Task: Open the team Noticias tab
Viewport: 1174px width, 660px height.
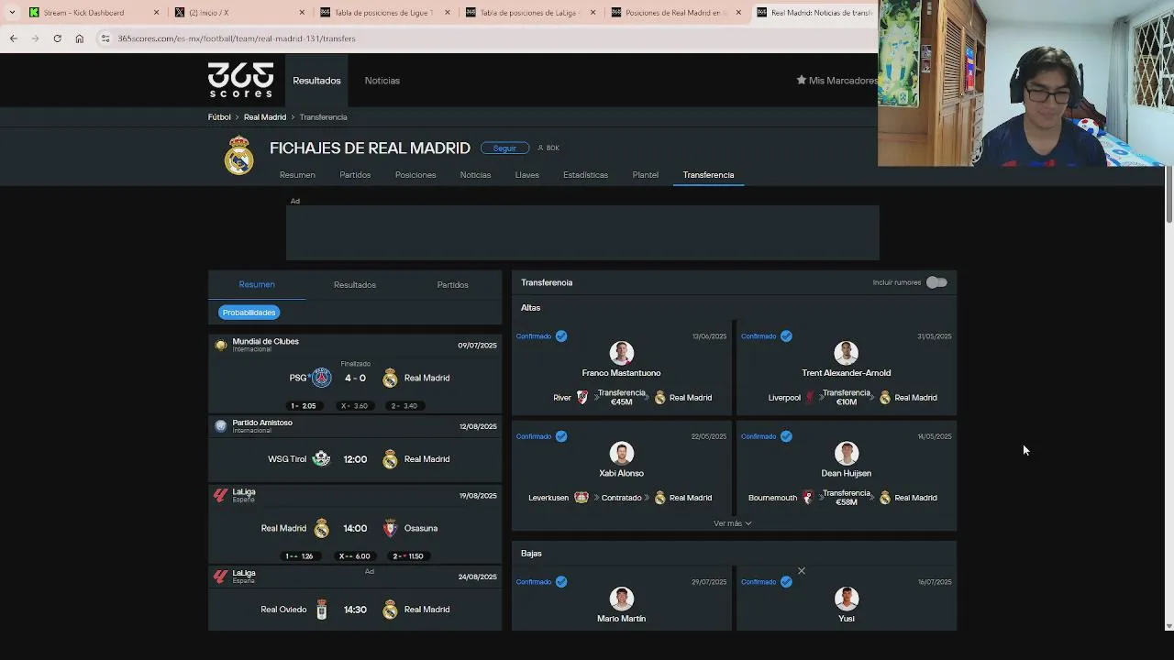Action: click(x=475, y=175)
